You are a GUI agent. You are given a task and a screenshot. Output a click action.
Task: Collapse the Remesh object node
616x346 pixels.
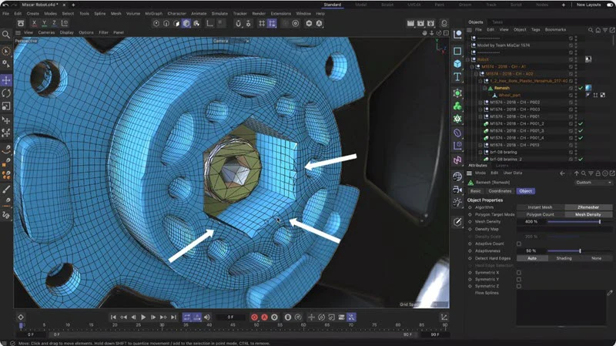pyautogui.click(x=484, y=88)
